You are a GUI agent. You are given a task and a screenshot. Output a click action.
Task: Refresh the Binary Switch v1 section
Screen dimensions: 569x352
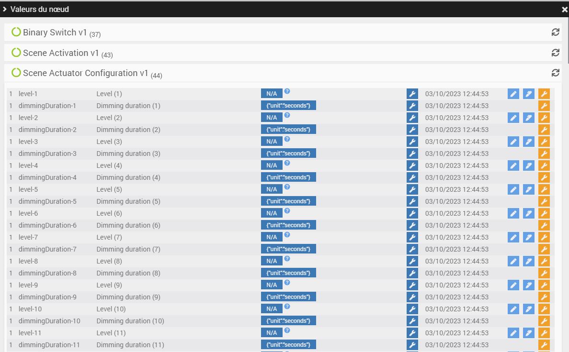pyautogui.click(x=555, y=32)
